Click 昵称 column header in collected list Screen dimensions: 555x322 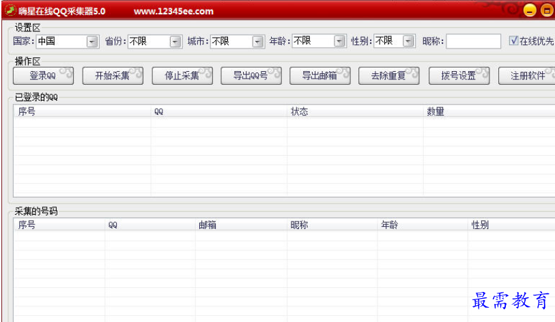coord(332,225)
